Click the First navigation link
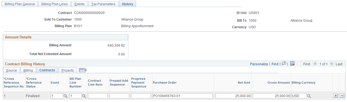This screenshot has height=102, width=347. click(x=307, y=64)
